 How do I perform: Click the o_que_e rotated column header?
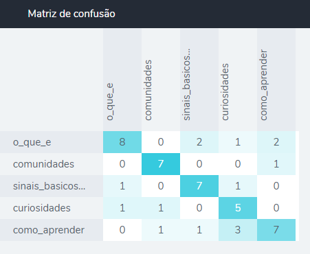110,102
